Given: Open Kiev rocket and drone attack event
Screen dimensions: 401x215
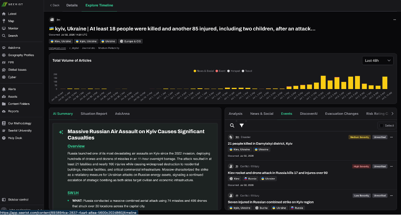Looking at the screenshot, I should [x=278, y=173].
